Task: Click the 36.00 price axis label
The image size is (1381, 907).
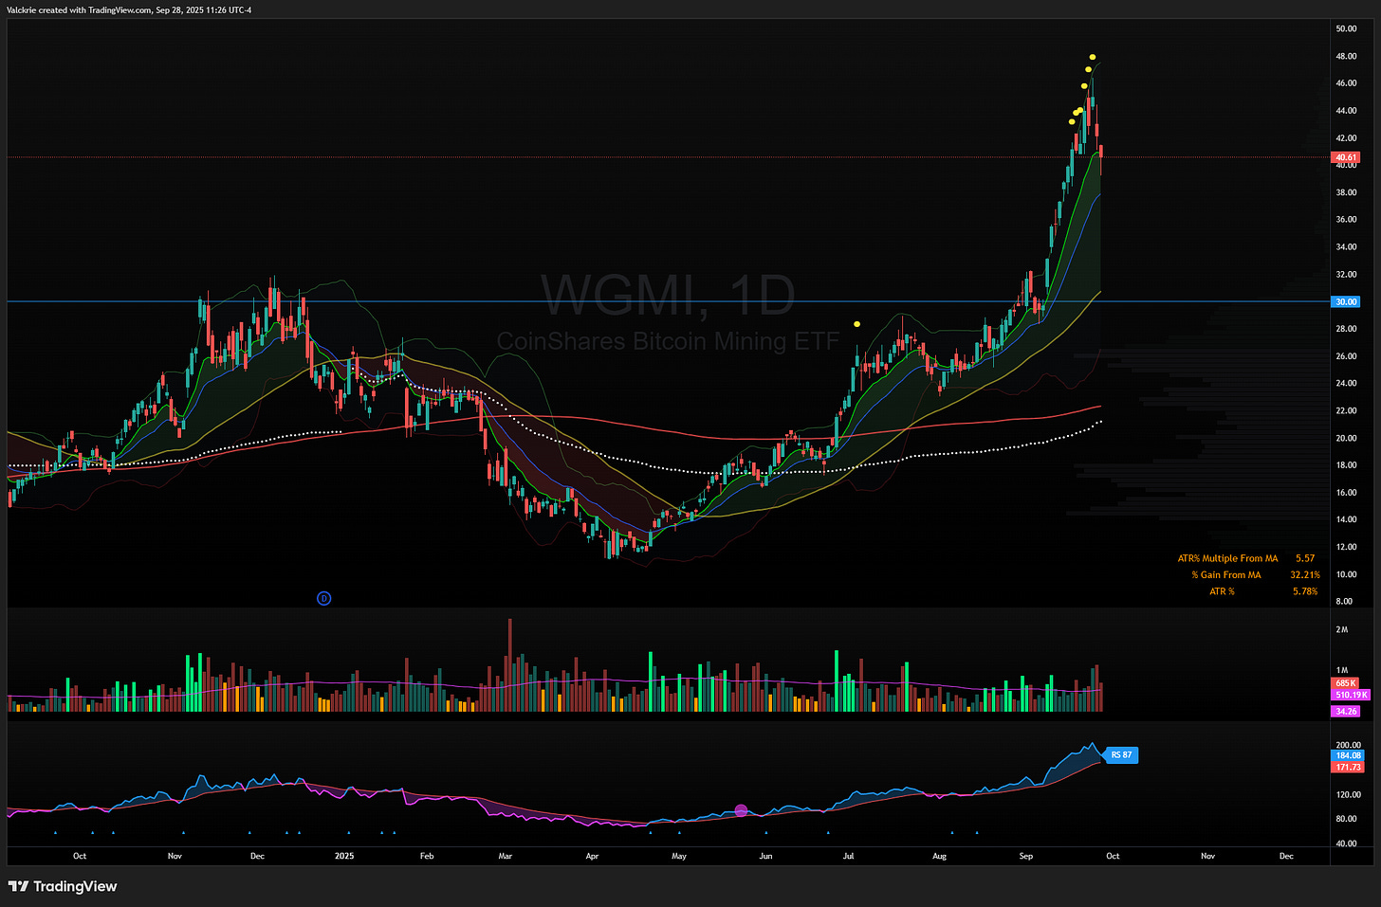Action: (1346, 220)
